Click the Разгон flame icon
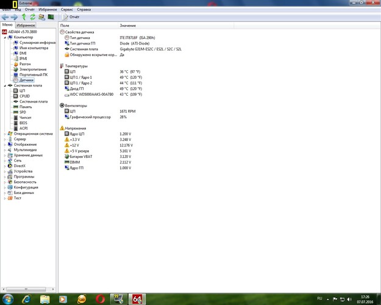The image size is (381, 305). click(16, 64)
